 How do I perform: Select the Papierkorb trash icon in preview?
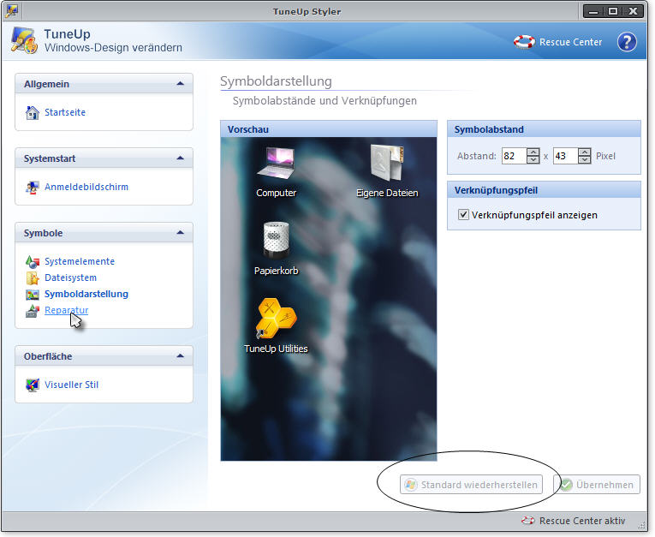click(276, 241)
